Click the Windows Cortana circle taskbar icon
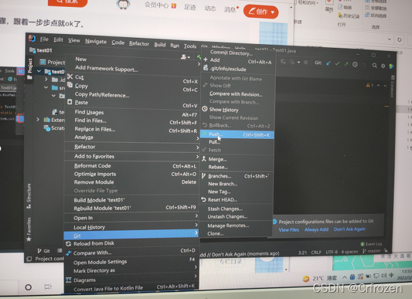 click(x=28, y=287)
